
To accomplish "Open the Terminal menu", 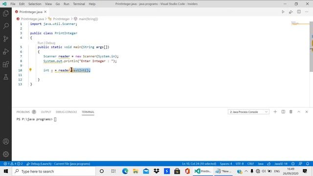I will pos(79,4).
